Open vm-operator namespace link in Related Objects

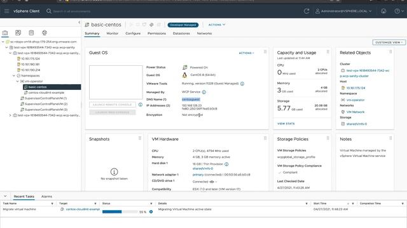[x=355, y=100]
